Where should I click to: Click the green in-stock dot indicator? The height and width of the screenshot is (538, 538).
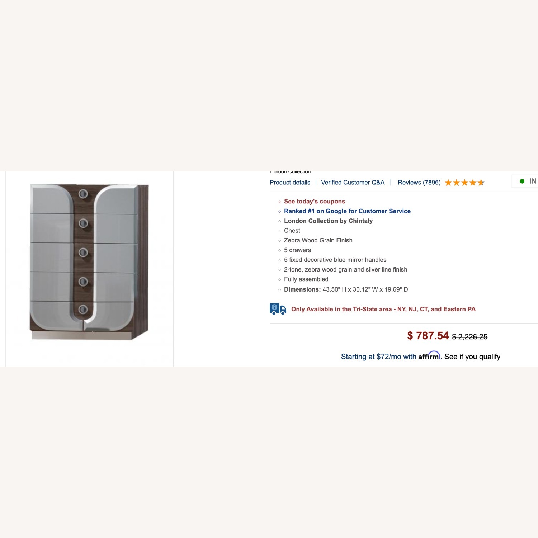click(522, 181)
